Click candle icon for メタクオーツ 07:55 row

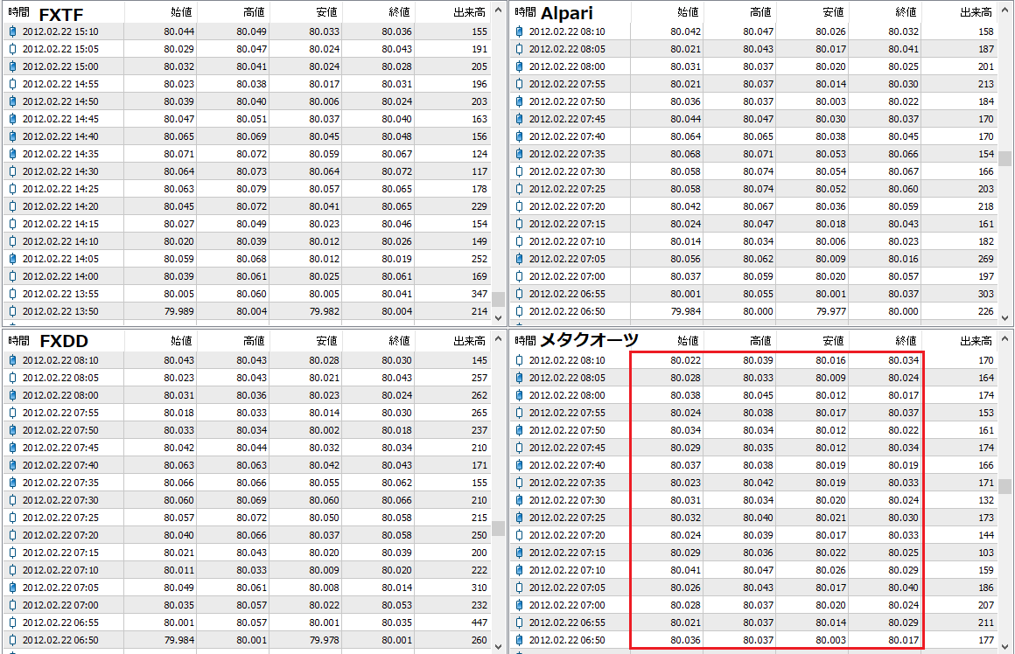519,412
